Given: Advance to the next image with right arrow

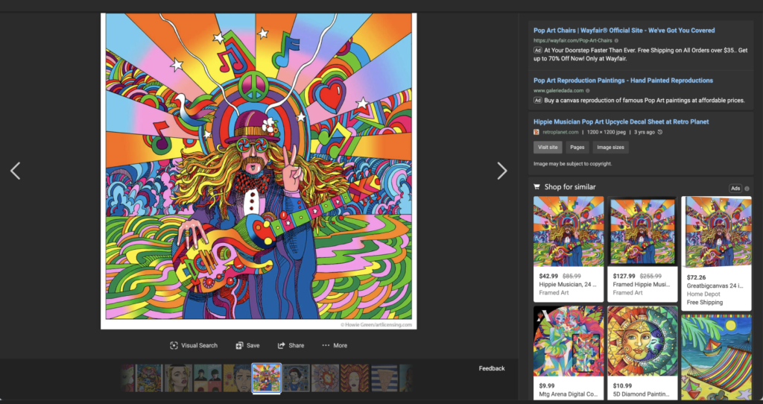Looking at the screenshot, I should click(501, 171).
